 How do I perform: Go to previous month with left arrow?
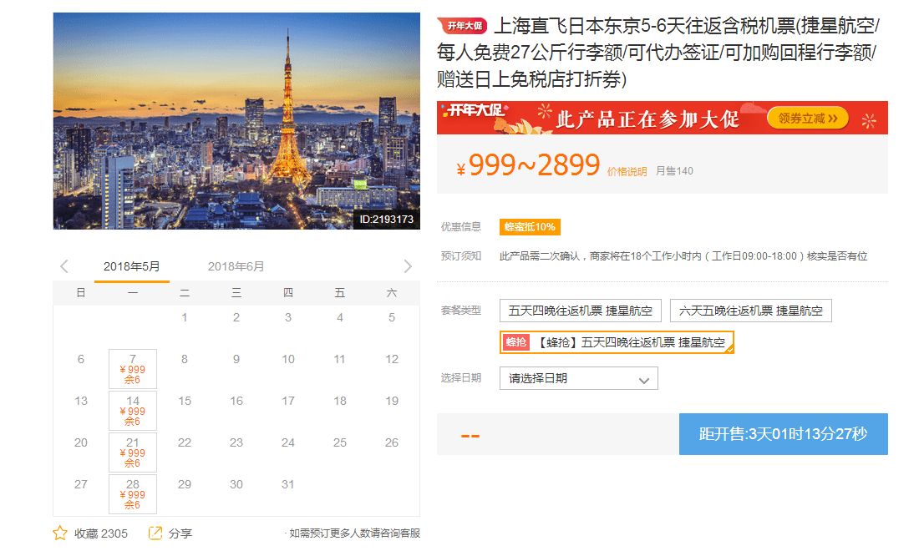pyautogui.click(x=63, y=266)
